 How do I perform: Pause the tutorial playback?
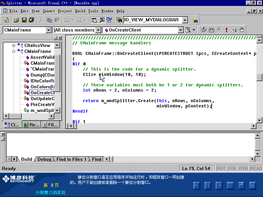coord(208,186)
